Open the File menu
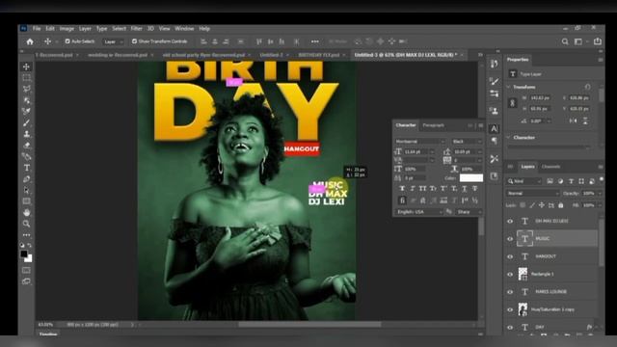Image resolution: width=617 pixels, height=347 pixels. (37, 29)
